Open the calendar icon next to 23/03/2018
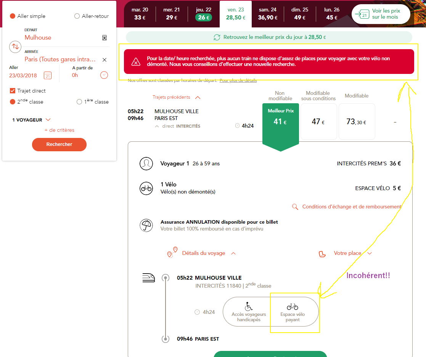426x357 pixels. (48, 75)
